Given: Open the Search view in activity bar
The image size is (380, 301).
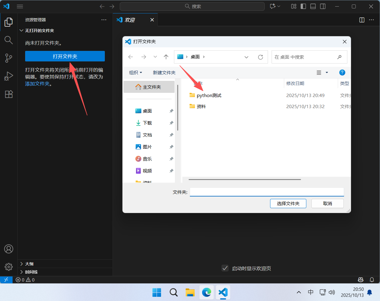Looking at the screenshot, I should pos(9,40).
